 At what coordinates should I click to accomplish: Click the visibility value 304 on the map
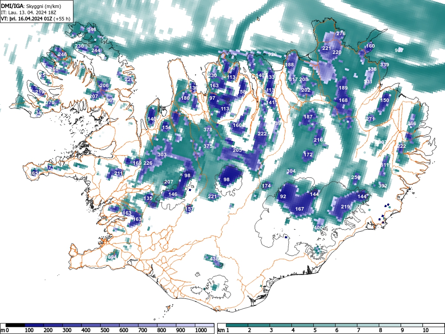(291, 171)
